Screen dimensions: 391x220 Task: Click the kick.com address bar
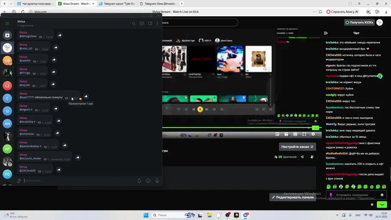pyautogui.click(x=41, y=12)
